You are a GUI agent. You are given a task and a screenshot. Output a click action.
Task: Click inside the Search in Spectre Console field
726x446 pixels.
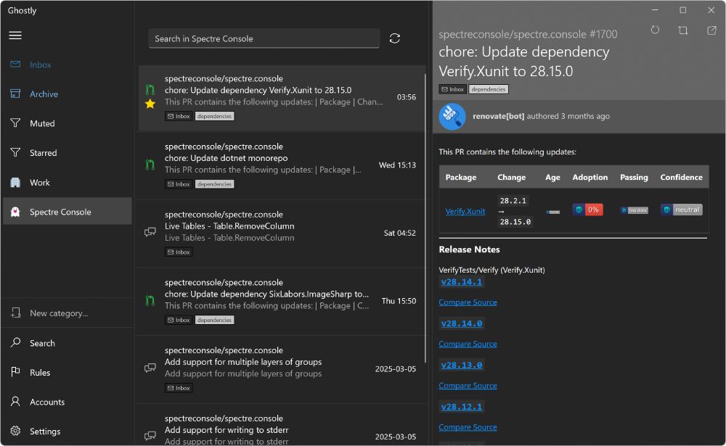pyautogui.click(x=264, y=38)
